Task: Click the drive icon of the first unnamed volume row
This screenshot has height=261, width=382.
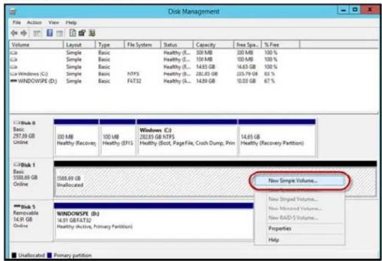Action: pyautogui.click(x=13, y=52)
